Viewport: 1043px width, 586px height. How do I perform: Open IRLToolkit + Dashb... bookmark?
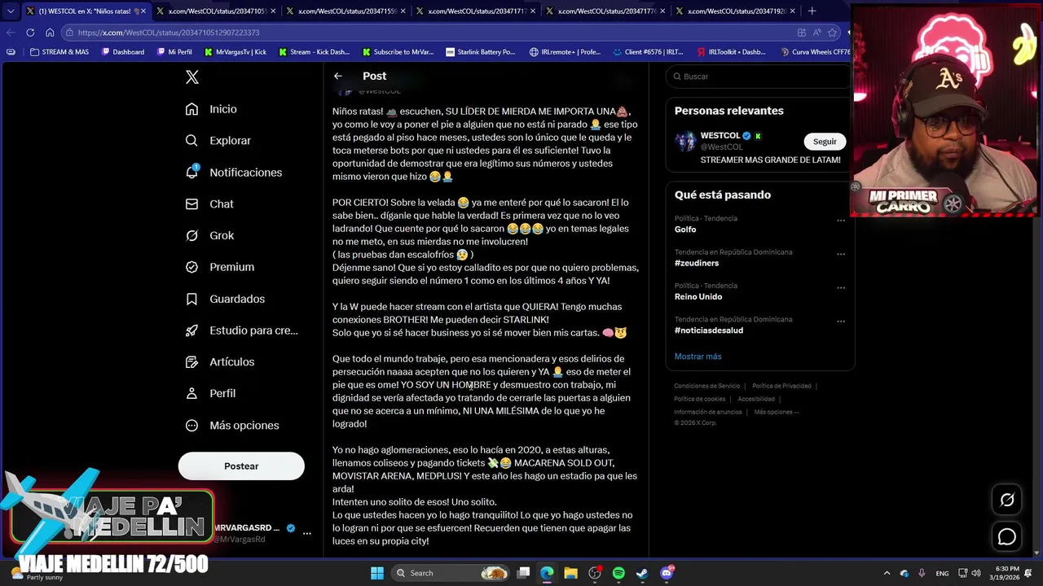point(731,52)
